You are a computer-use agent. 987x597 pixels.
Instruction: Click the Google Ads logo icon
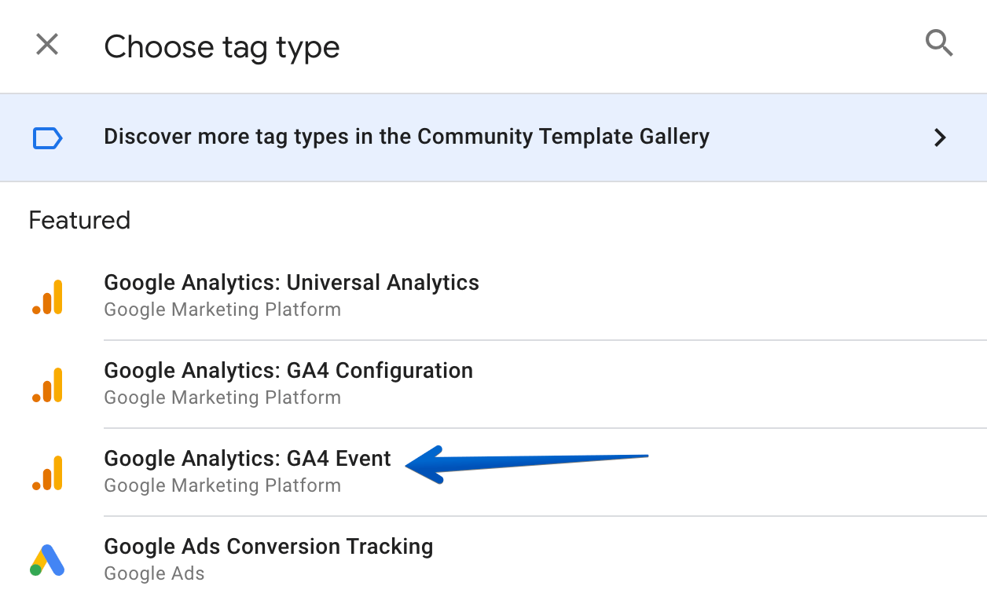pos(47,560)
